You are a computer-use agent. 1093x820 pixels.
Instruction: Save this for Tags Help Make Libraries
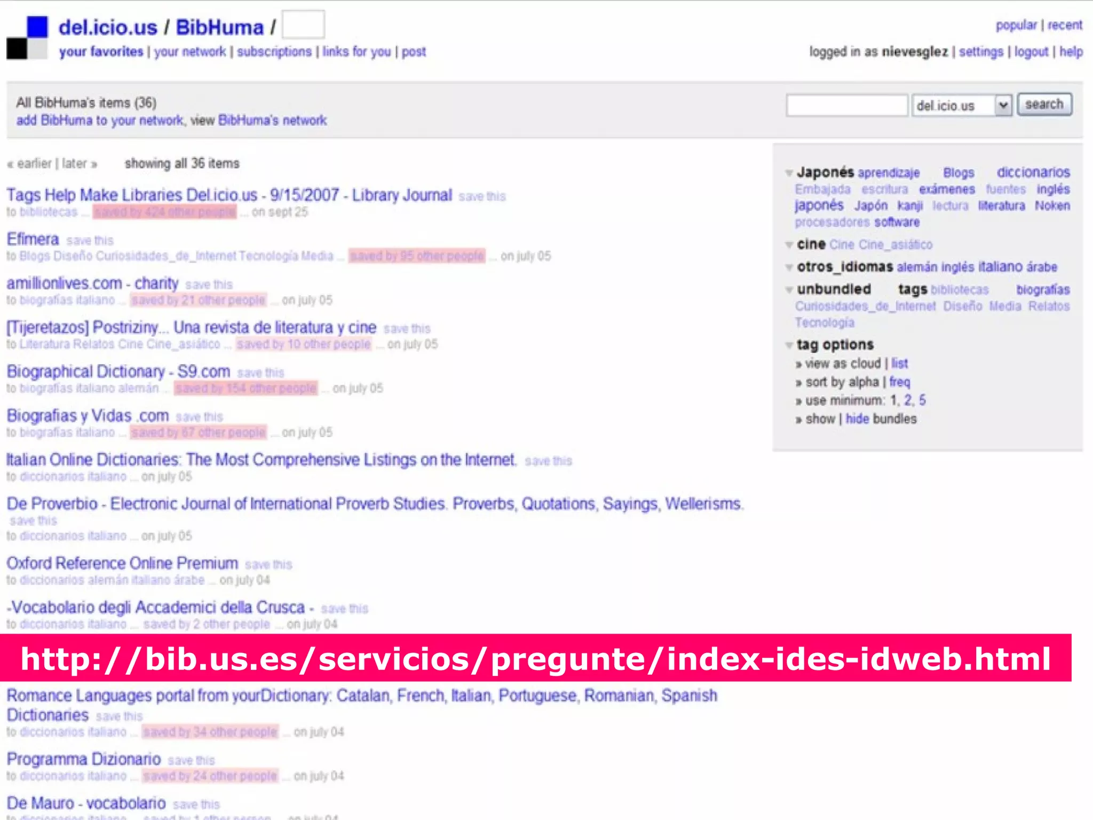(x=482, y=196)
